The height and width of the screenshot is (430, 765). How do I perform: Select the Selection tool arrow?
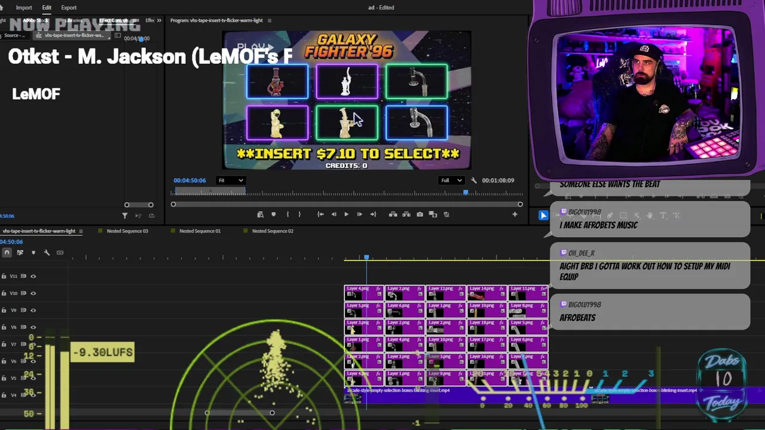point(543,216)
